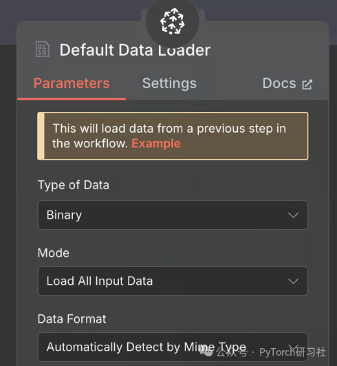Image resolution: width=337 pixels, height=366 pixels.
Task: Click the external link icon beside Docs
Action: [307, 85]
